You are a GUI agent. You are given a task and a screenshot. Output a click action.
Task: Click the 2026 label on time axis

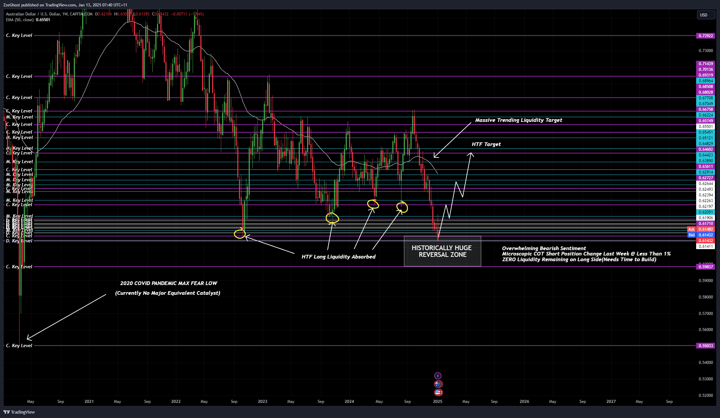[x=524, y=402]
